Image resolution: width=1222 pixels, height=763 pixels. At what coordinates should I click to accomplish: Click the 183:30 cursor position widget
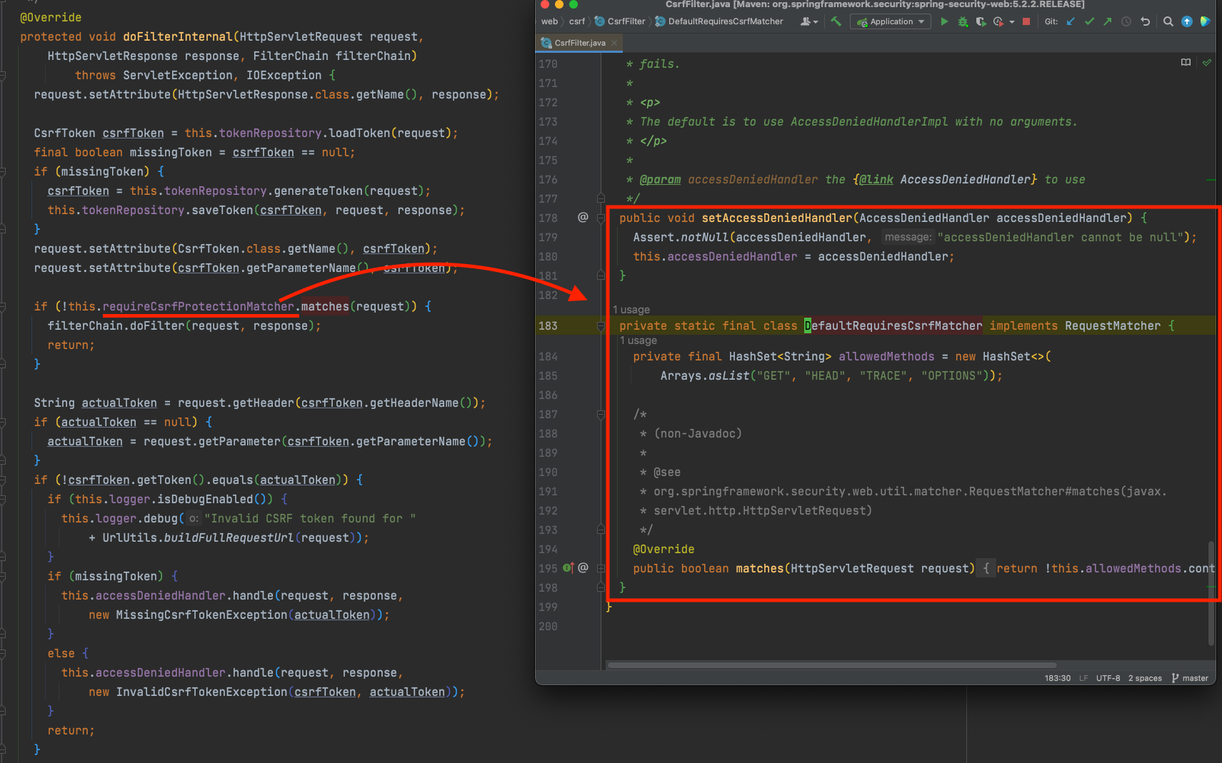pyautogui.click(x=1057, y=678)
